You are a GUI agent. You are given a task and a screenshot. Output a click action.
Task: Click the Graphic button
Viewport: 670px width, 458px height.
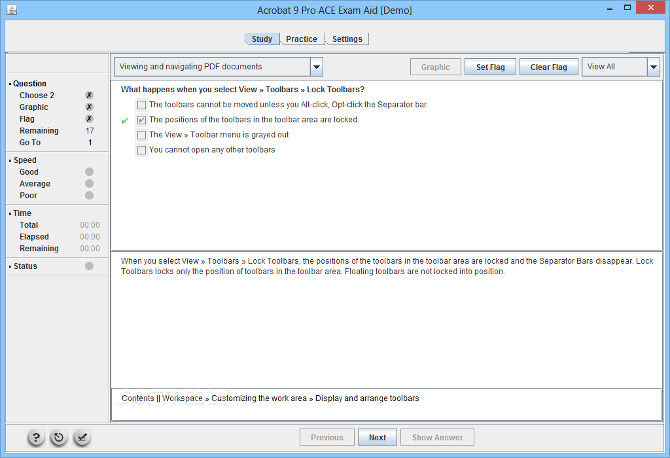coord(435,67)
